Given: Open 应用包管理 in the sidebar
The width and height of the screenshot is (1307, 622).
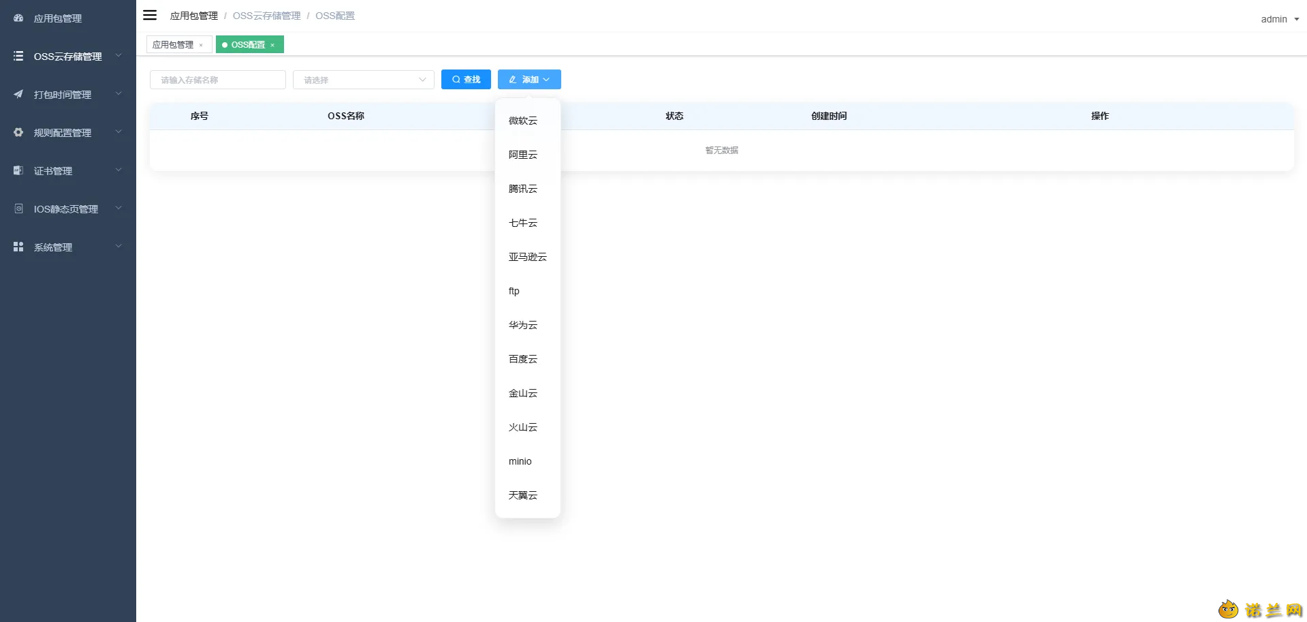Looking at the screenshot, I should (68, 18).
